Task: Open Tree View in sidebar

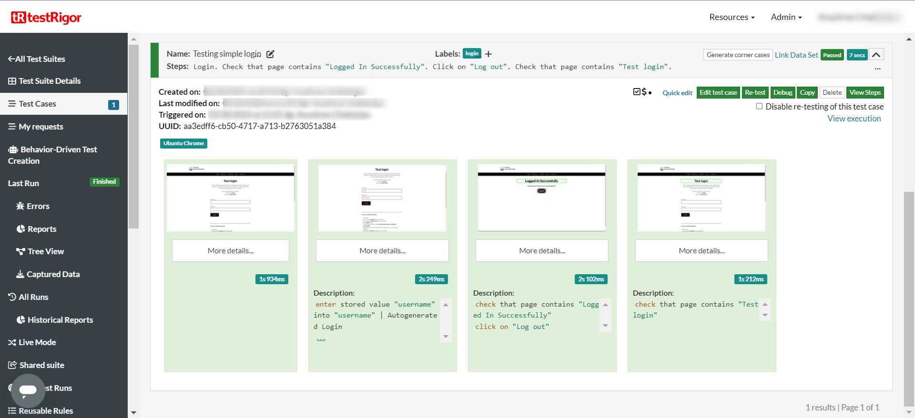Action: tap(40, 251)
